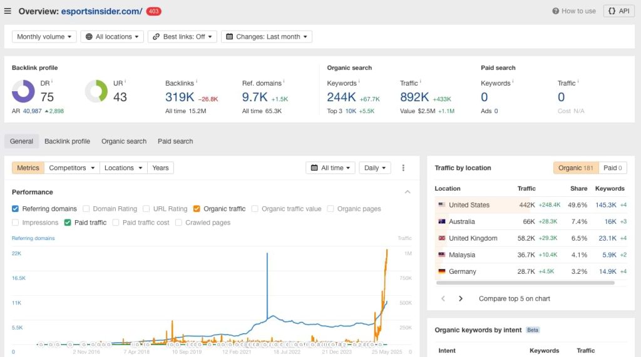Open the hamburger menu icon
The width and height of the screenshot is (641, 357).
coord(8,11)
